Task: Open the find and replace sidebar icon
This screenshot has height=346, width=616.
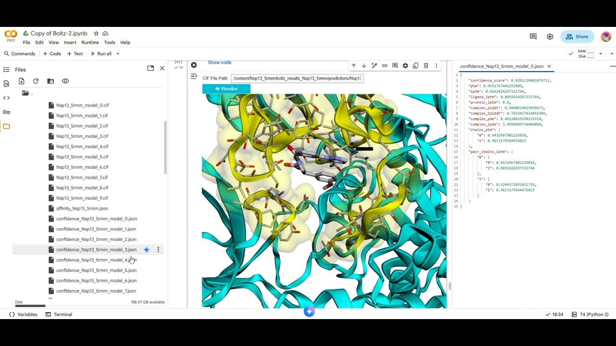Action: tap(6, 84)
